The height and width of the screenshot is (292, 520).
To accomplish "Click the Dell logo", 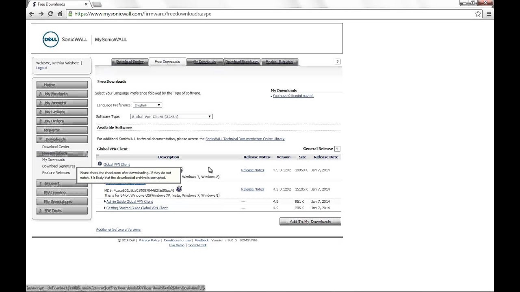I will pos(50,39).
